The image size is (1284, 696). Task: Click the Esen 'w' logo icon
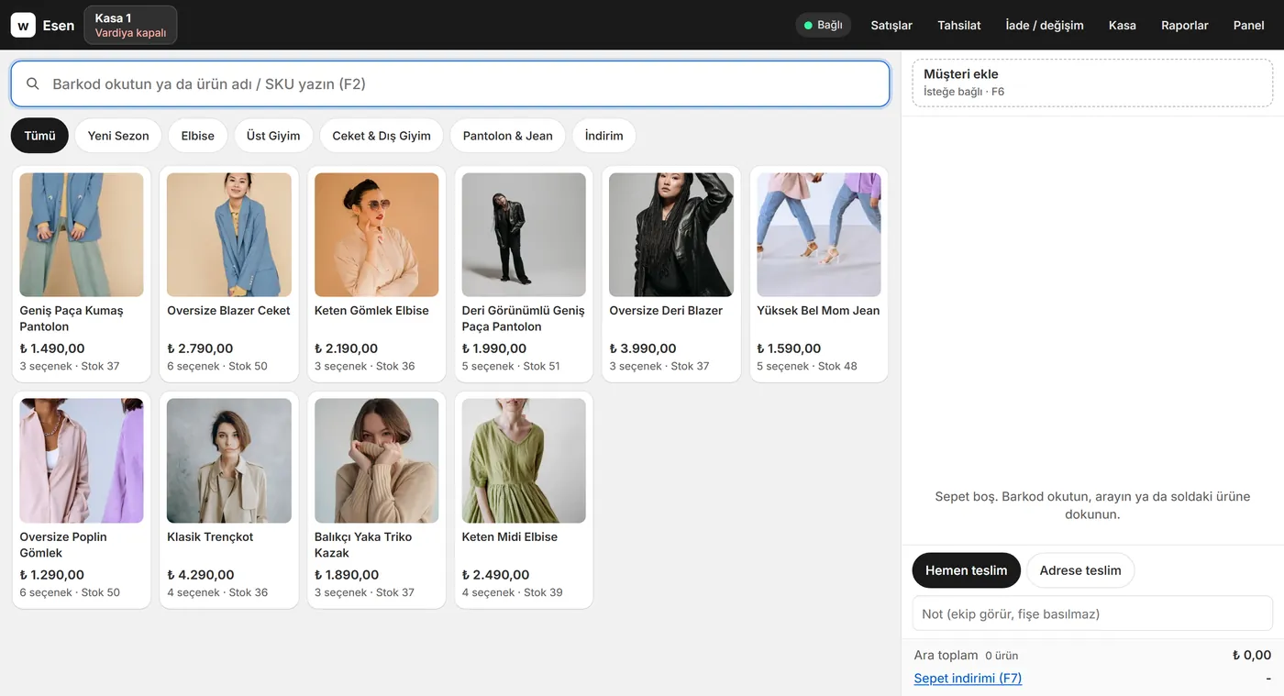pyautogui.click(x=23, y=25)
